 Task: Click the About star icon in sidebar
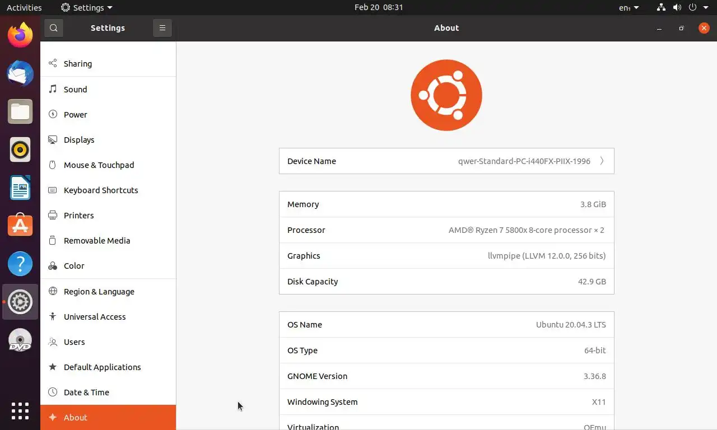point(53,417)
